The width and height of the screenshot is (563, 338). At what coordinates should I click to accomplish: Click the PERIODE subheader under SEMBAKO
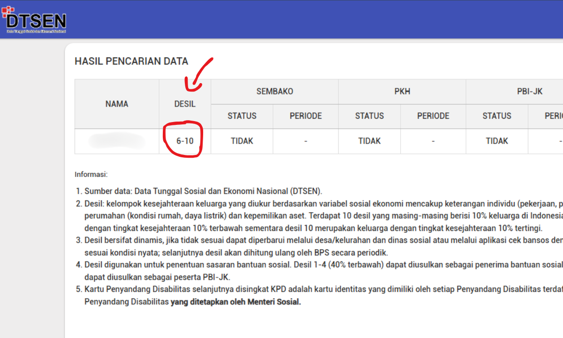click(305, 116)
